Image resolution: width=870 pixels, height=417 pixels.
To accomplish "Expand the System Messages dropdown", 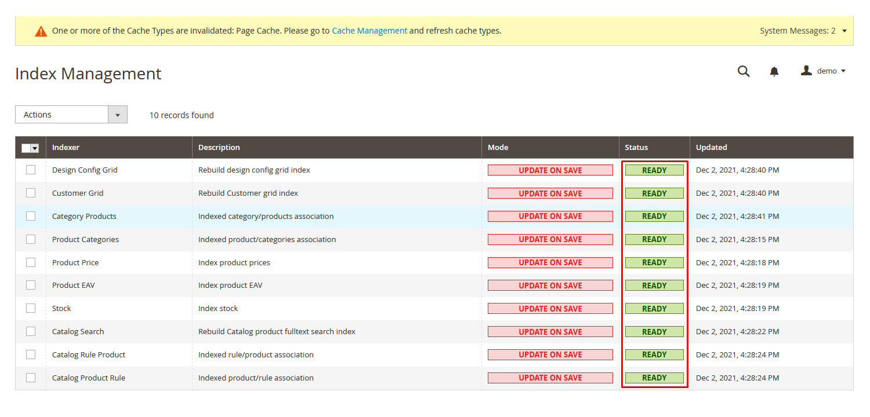I will [803, 31].
